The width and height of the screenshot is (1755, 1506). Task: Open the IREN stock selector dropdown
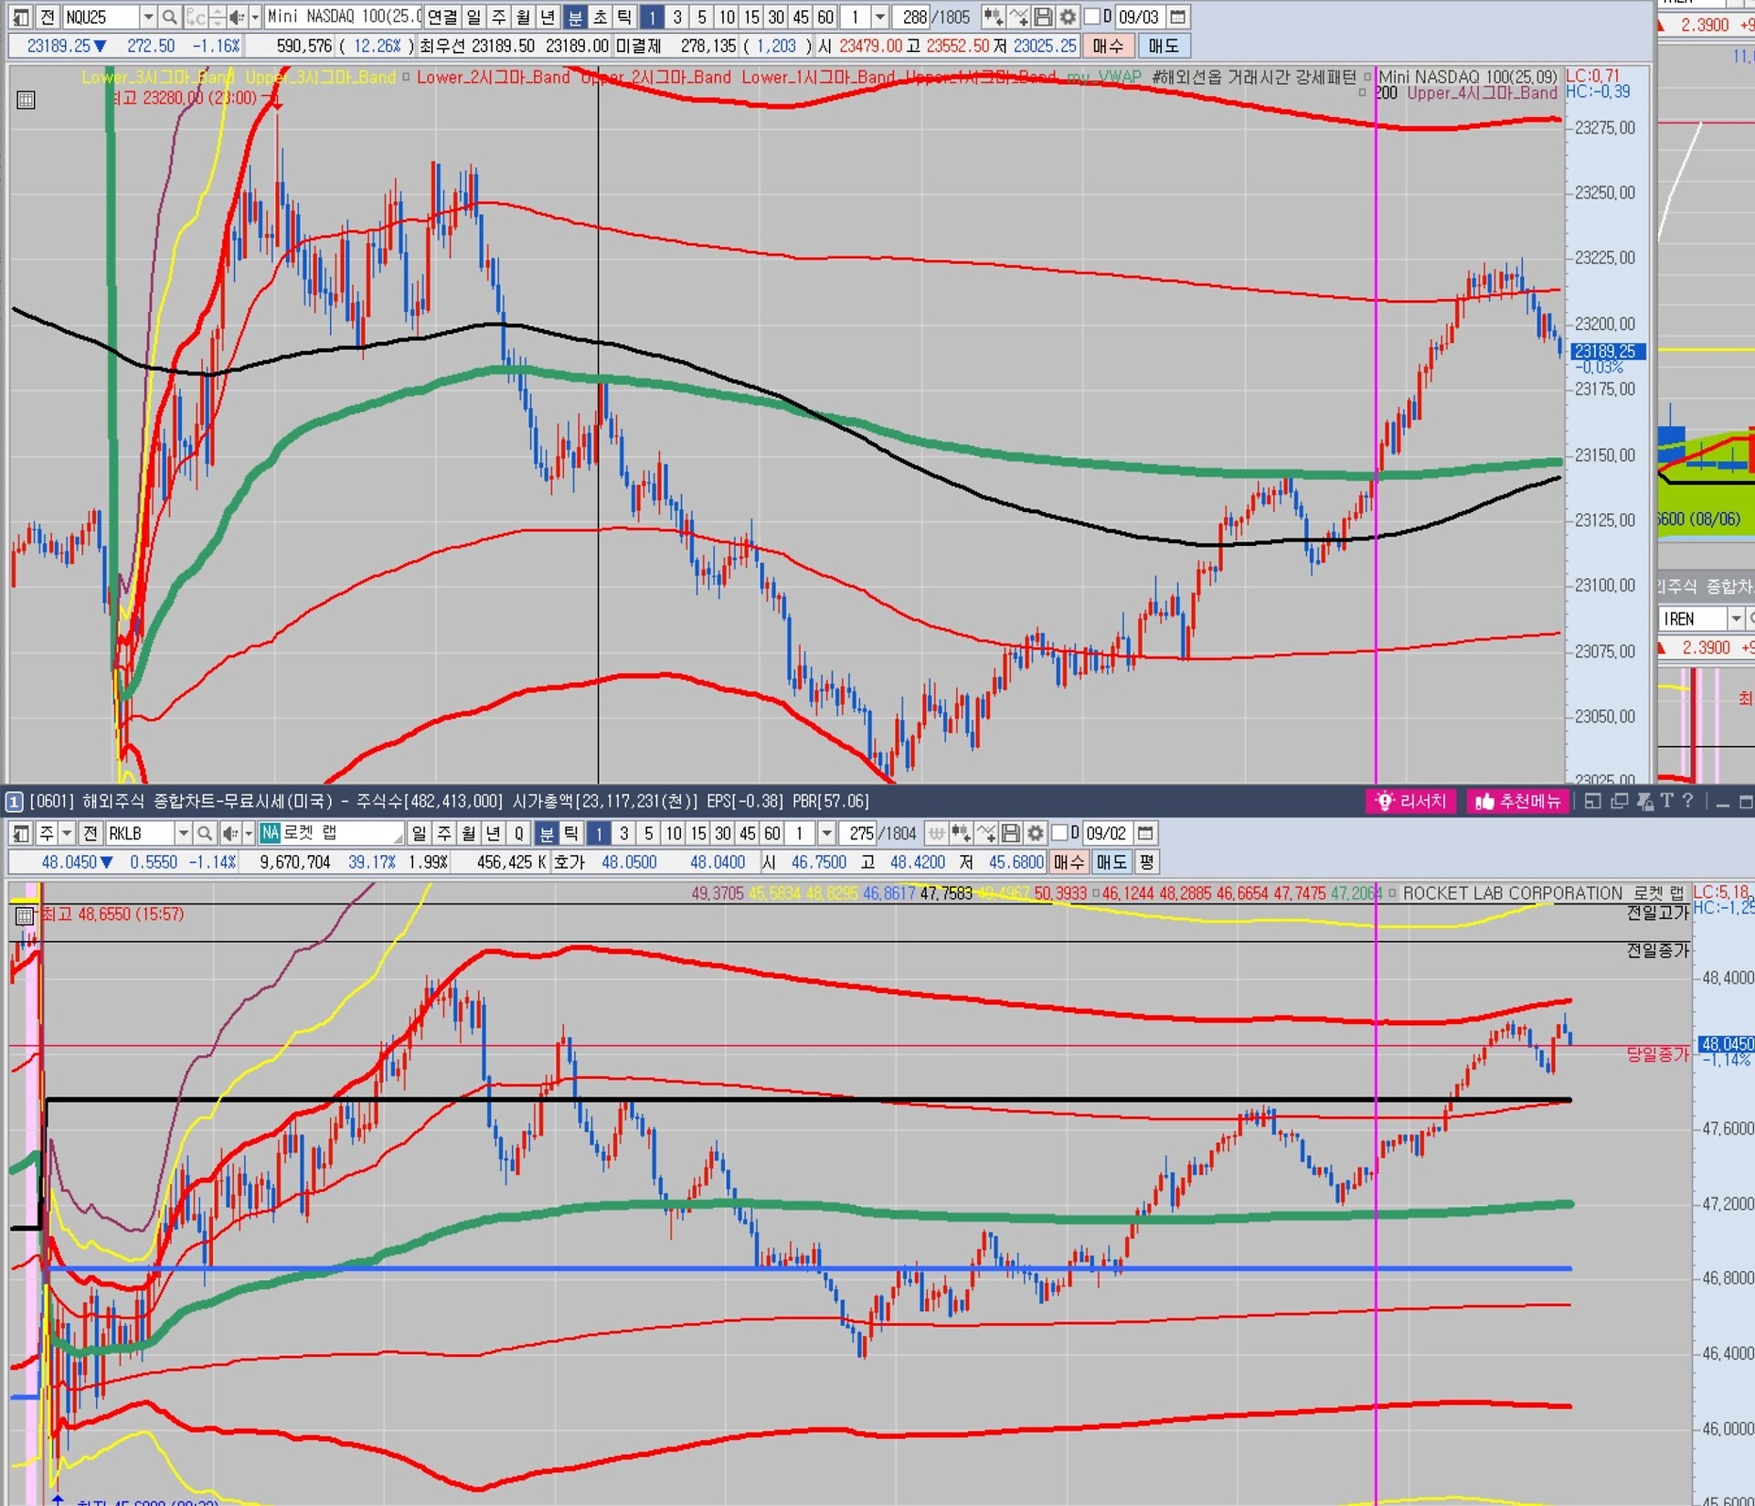tap(1735, 619)
